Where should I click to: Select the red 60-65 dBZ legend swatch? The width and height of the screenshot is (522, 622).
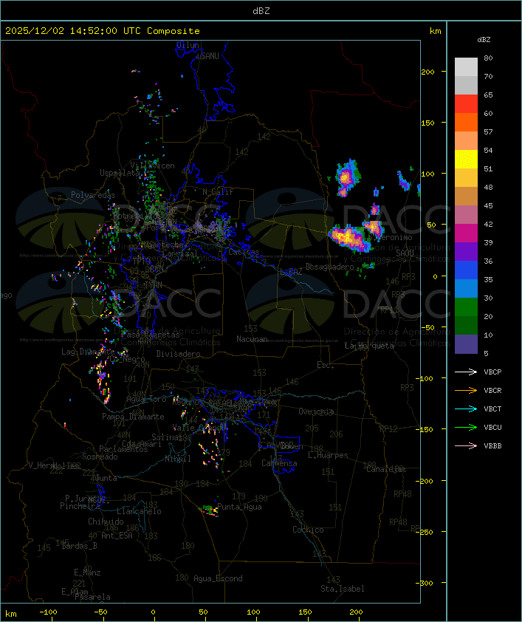(466, 104)
